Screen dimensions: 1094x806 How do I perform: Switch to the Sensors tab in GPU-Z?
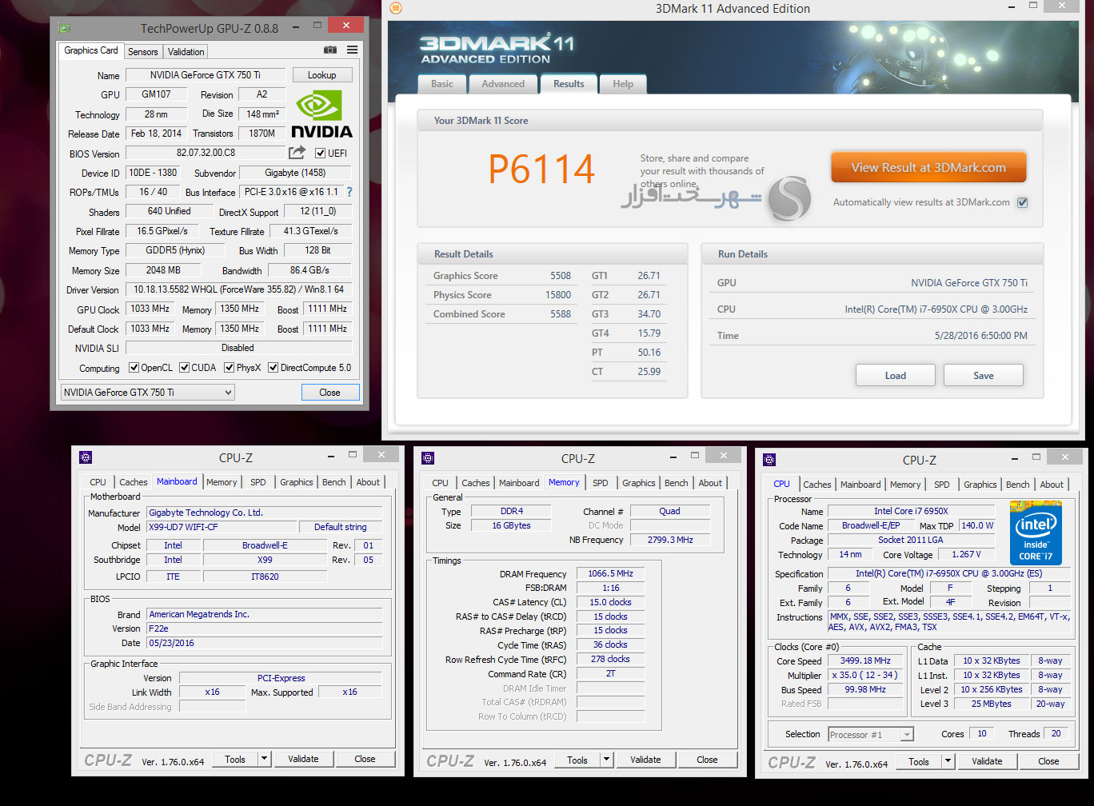(x=143, y=52)
